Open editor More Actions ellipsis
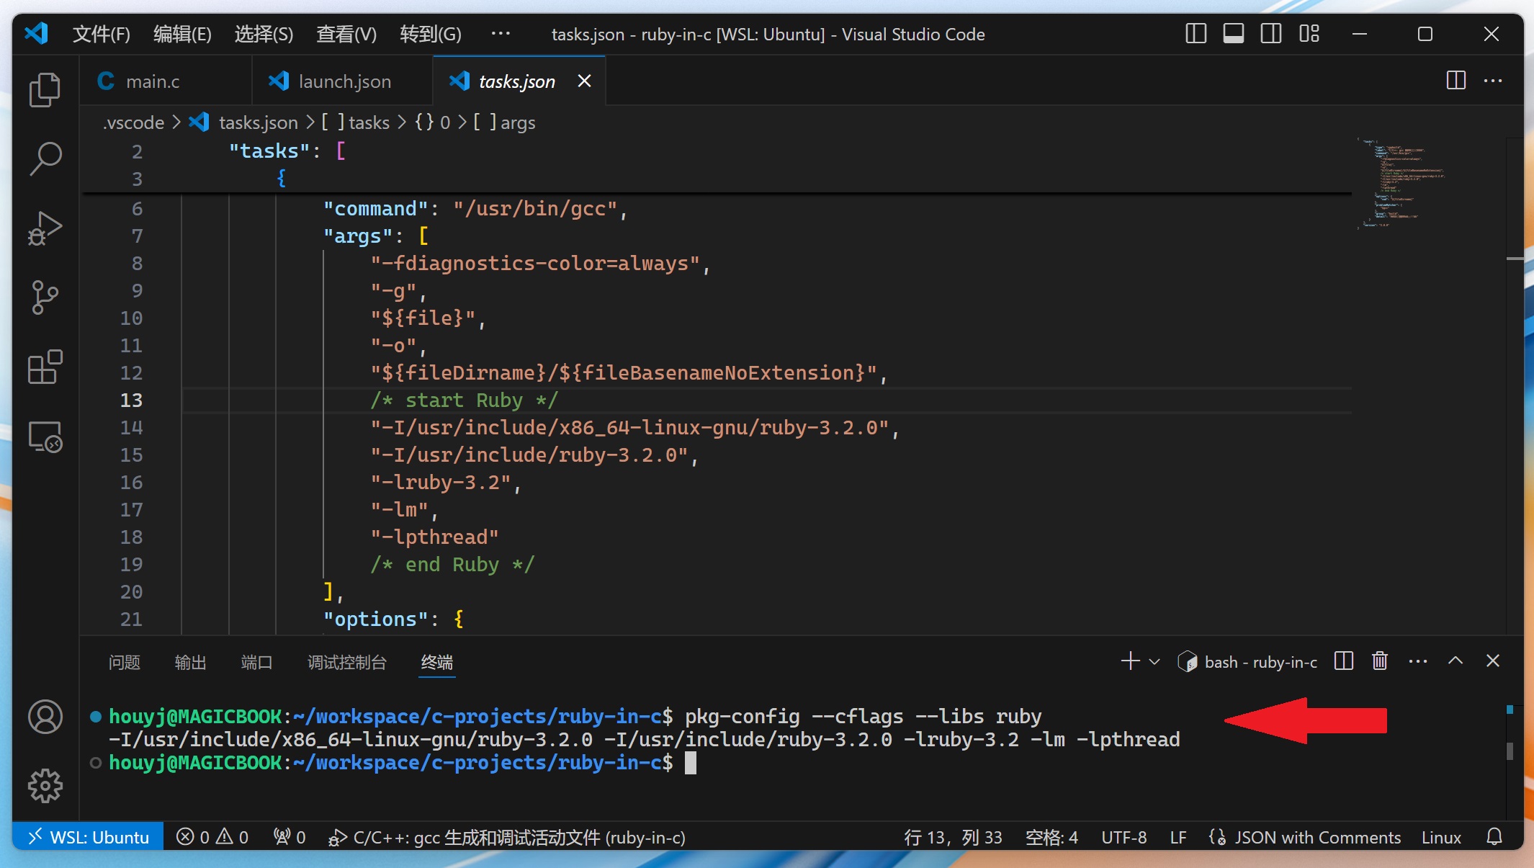 click(1493, 81)
